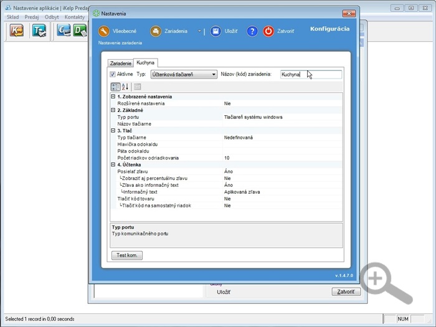Collapse section 3. Tlač
Image resolution: width=436 pixels, height=327 pixels.
pyautogui.click(x=113, y=130)
